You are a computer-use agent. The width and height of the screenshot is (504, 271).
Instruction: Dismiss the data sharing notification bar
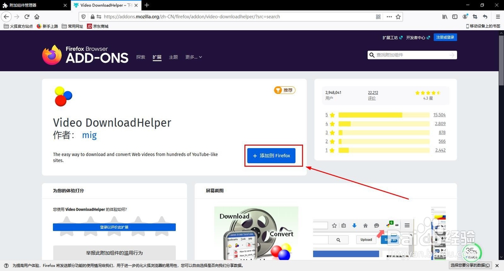[497, 265]
